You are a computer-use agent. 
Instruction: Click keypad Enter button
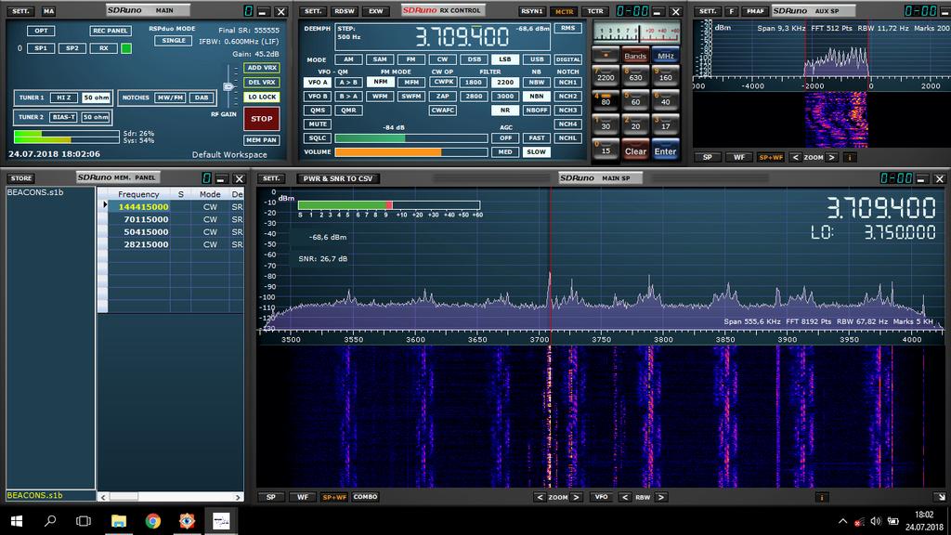[x=665, y=151]
